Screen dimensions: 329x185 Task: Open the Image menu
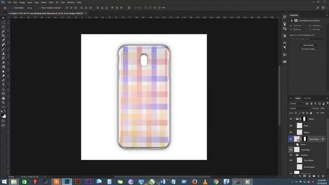pos(22,2)
